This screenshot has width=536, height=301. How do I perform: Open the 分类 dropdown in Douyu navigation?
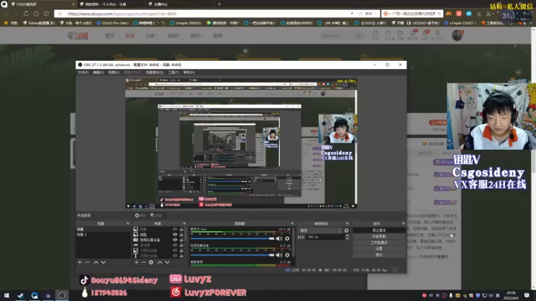tap(151, 35)
